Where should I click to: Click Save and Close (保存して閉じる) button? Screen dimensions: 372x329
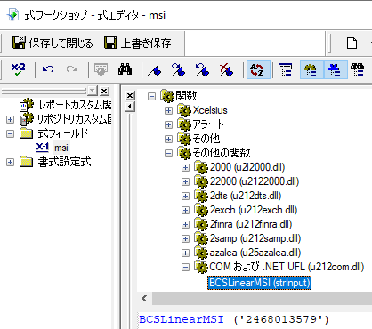click(x=53, y=44)
